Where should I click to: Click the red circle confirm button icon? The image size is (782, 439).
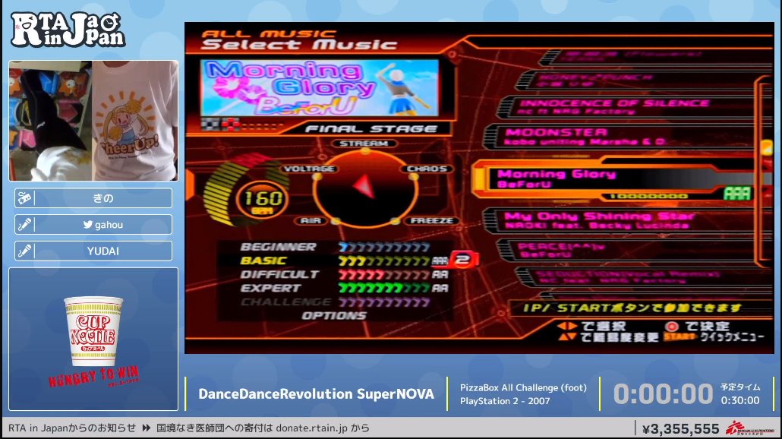672,327
